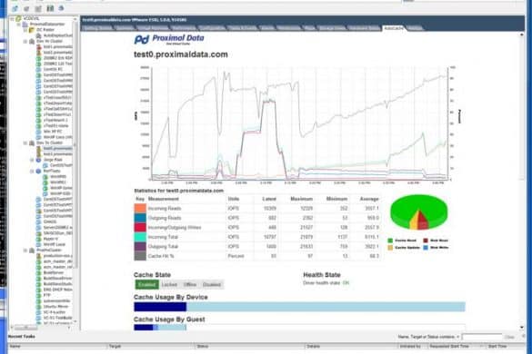Click the Incoming/Outgoing Writes red key swatch
The image size is (532, 354).
pos(140,227)
